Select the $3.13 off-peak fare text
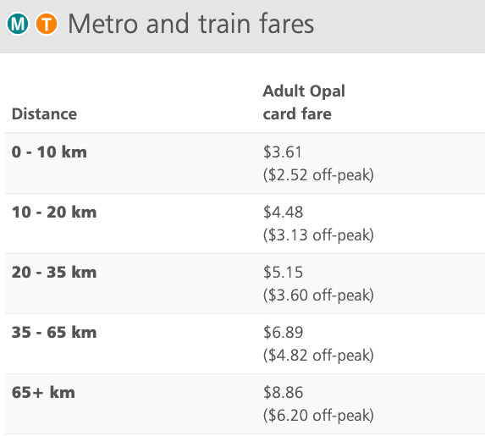The height and width of the screenshot is (436, 485). click(x=318, y=235)
